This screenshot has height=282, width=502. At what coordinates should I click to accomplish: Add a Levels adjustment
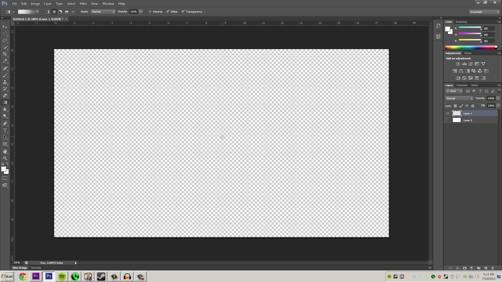coord(464,64)
